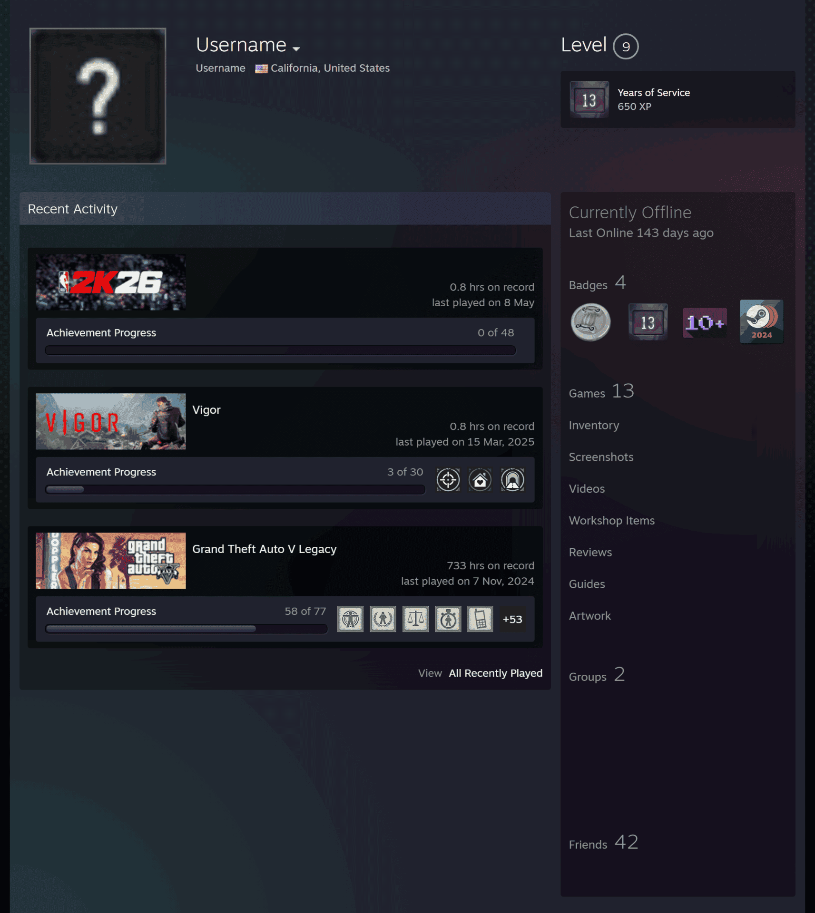The width and height of the screenshot is (815, 913).
Task: Click the '58 of 77' achievement count
Action: [x=305, y=612]
